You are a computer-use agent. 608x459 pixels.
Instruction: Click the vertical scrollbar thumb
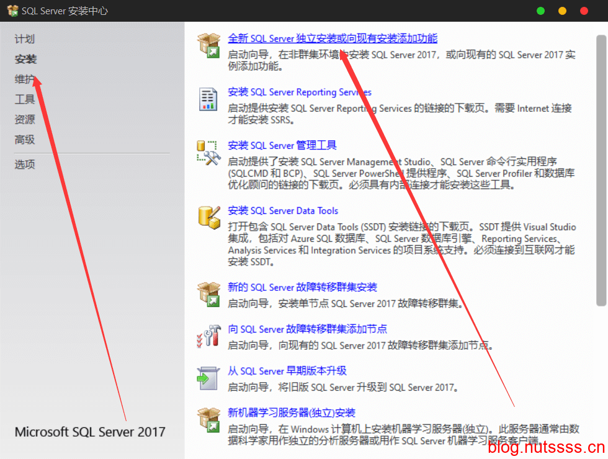tap(601, 171)
